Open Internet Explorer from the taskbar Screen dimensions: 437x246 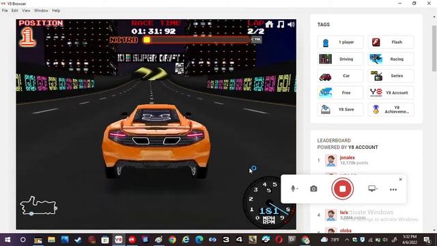coord(186,240)
